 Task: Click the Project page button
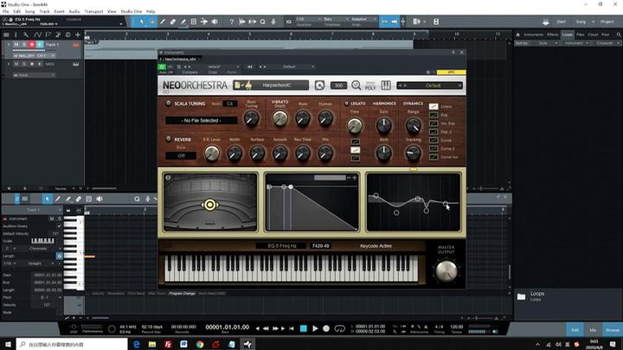click(x=607, y=22)
